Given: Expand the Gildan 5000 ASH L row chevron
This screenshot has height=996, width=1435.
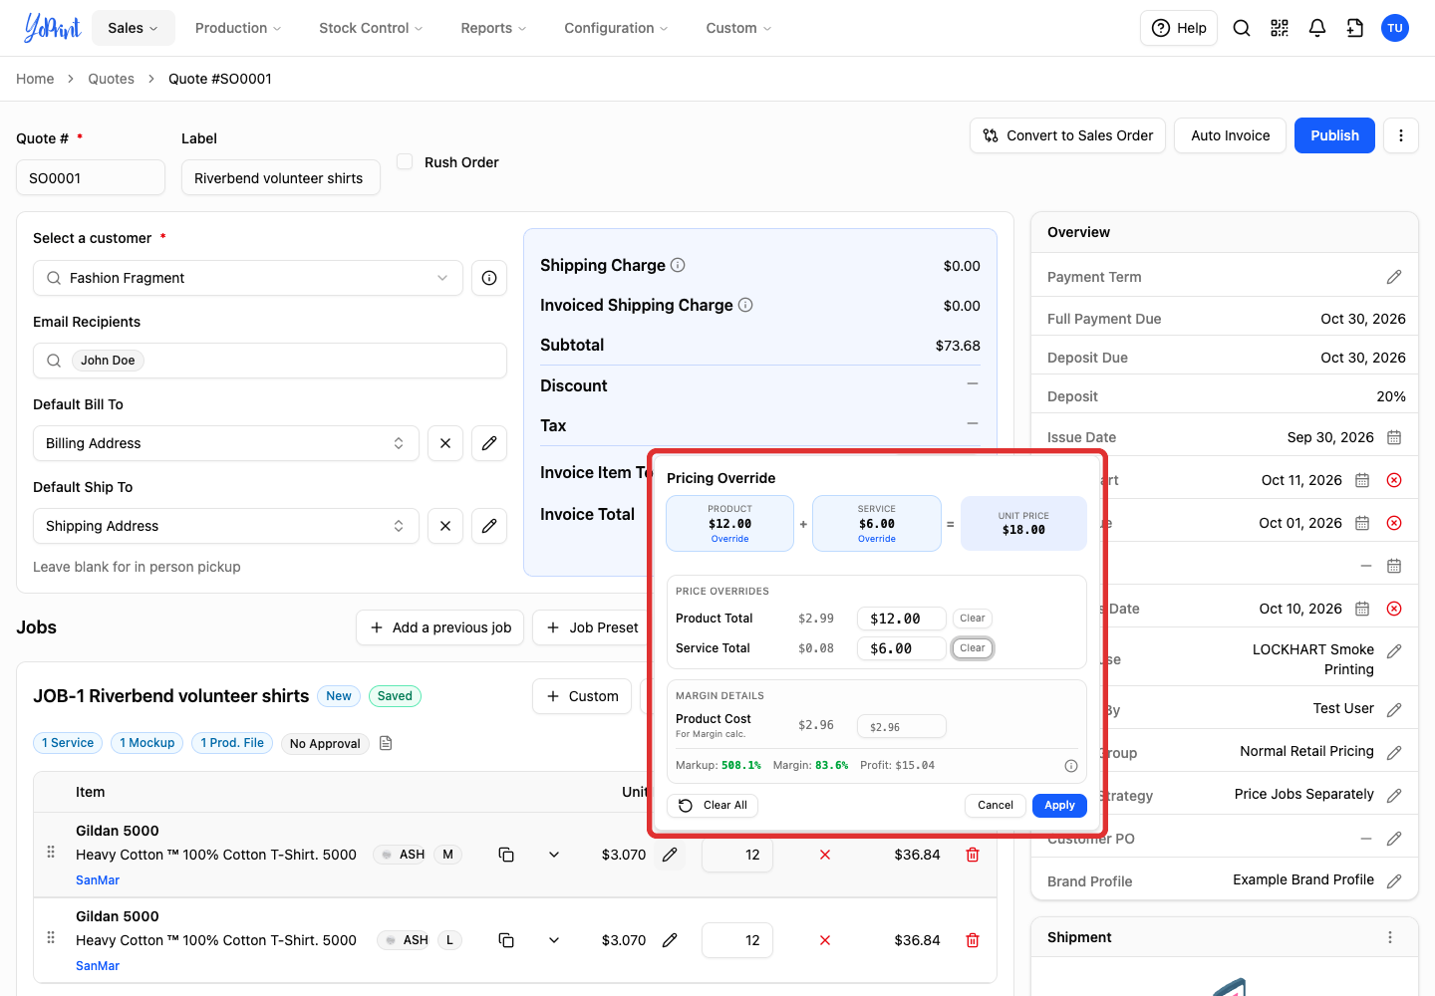Looking at the screenshot, I should point(554,940).
